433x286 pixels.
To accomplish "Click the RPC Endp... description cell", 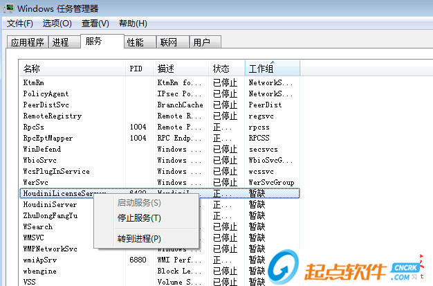I will coord(179,138).
